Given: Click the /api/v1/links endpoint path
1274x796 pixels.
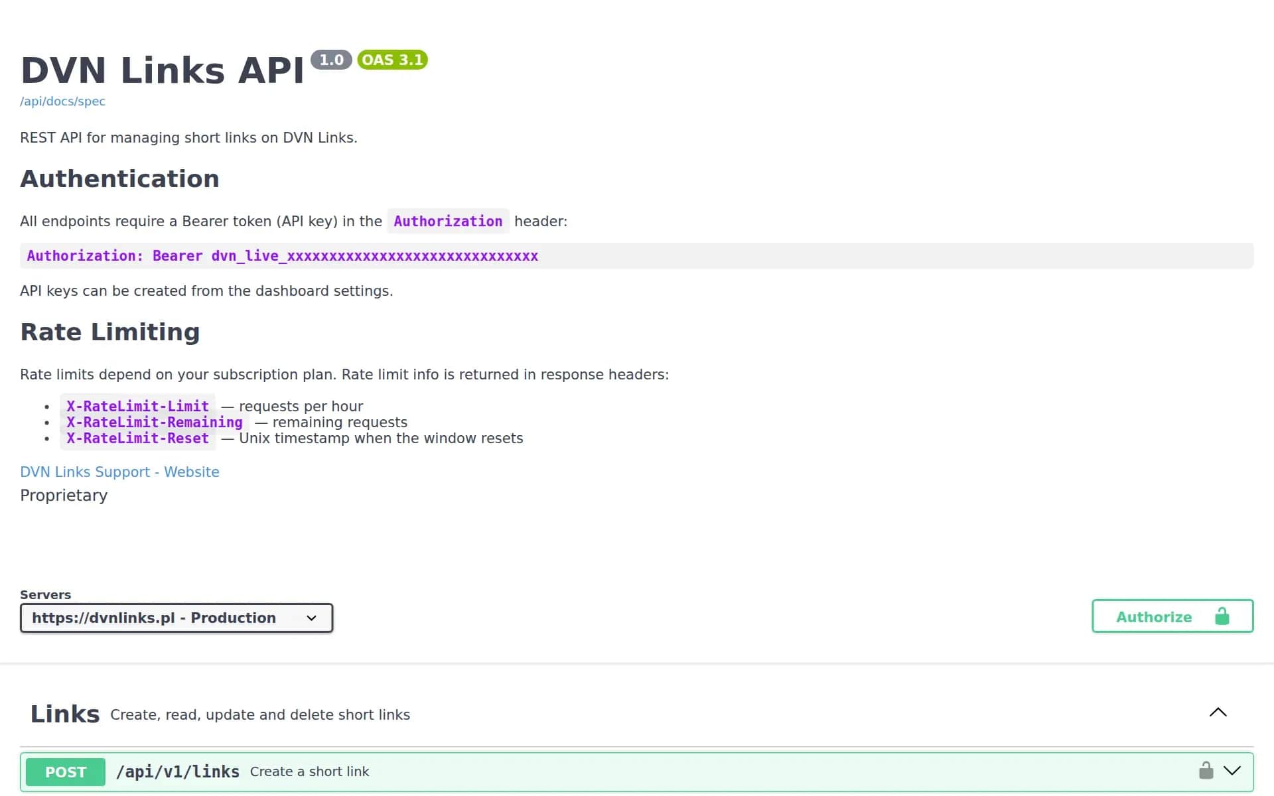Looking at the screenshot, I should (x=178, y=771).
